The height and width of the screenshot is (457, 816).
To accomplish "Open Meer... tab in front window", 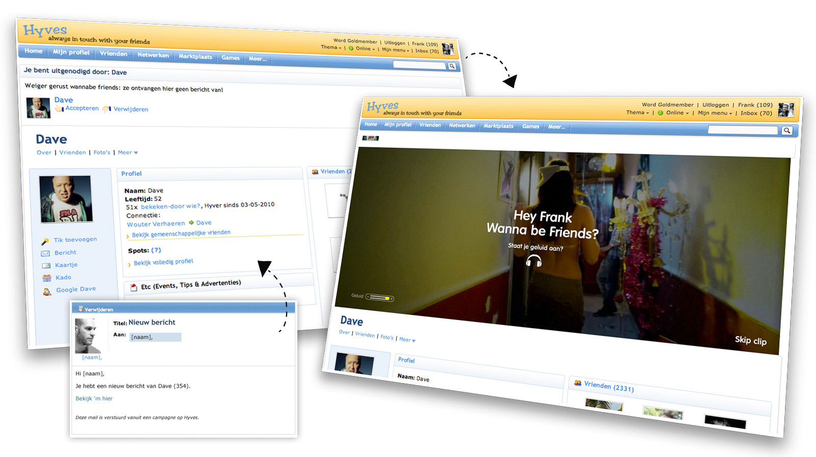I will pos(556,127).
